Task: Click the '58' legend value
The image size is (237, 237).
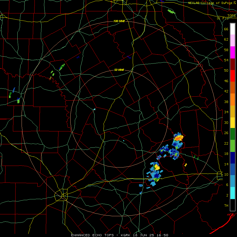Action: pyautogui.click(x=226, y=50)
